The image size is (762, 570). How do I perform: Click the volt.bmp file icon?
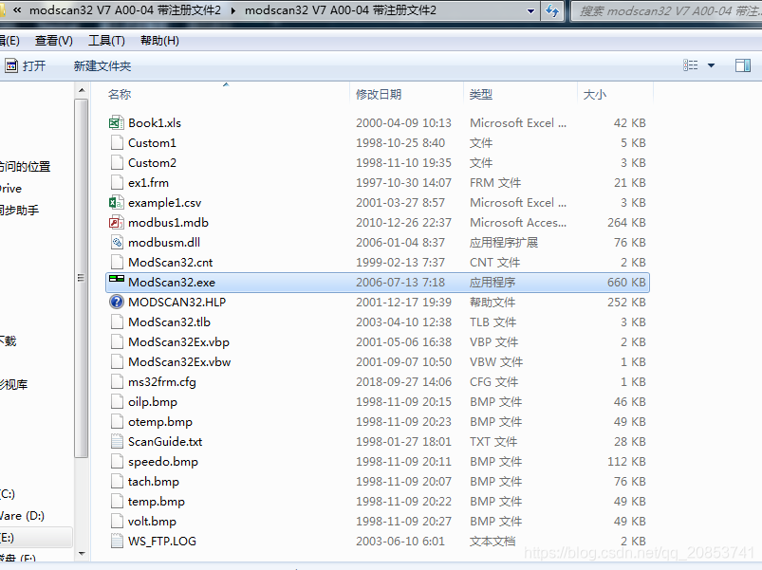tap(116, 521)
